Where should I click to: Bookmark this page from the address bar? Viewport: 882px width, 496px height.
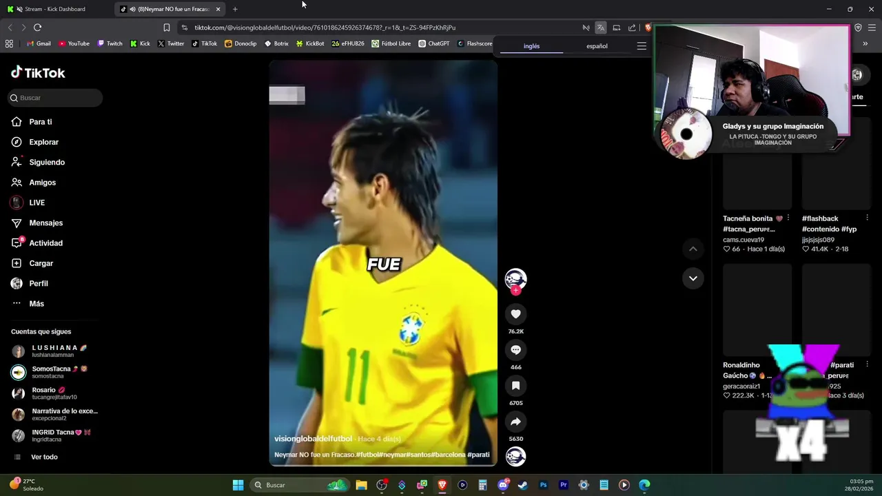(166, 28)
